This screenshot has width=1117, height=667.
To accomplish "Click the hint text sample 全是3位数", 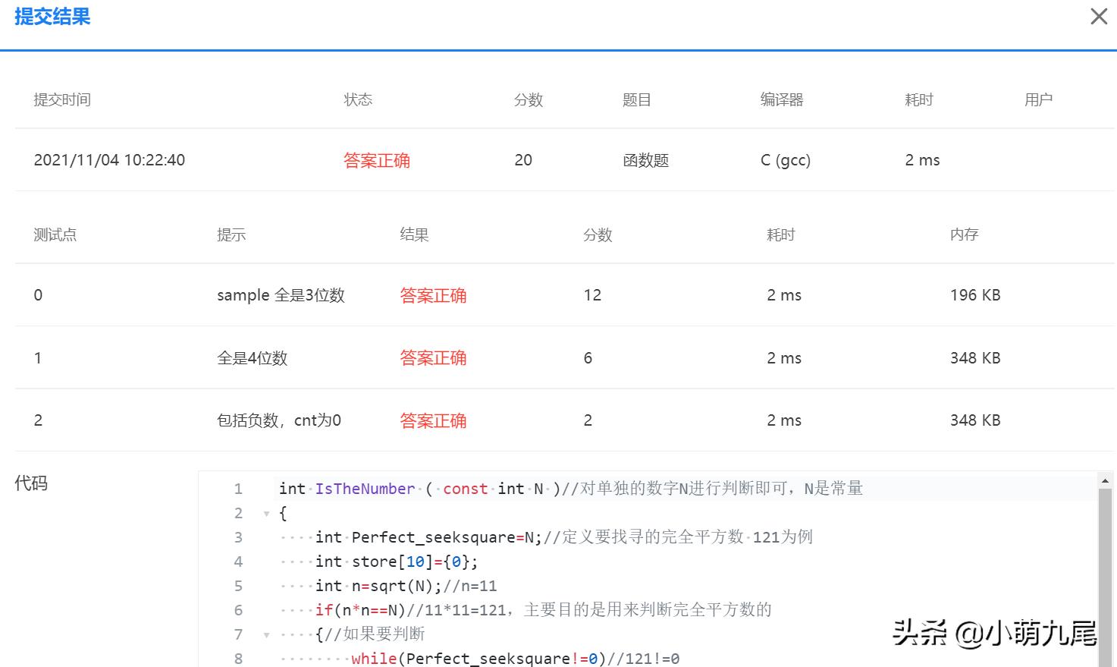I will 281,295.
